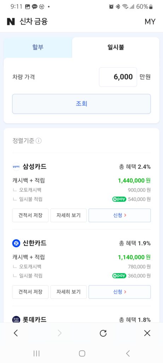Tap the 조회 search button
The height and width of the screenshot is (363, 163).
pos(81,104)
